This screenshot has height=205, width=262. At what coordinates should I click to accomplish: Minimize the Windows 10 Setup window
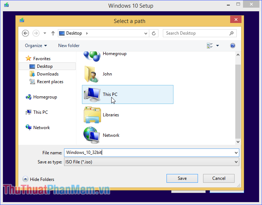(228, 5)
